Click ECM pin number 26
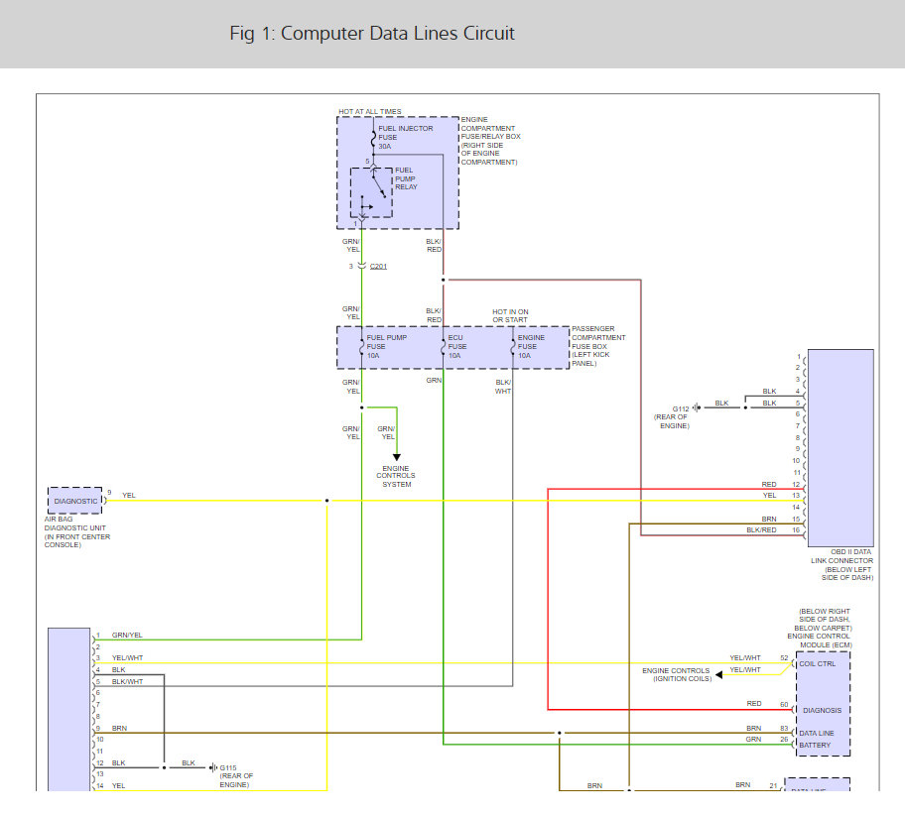The image size is (905, 815). pyautogui.click(x=784, y=740)
